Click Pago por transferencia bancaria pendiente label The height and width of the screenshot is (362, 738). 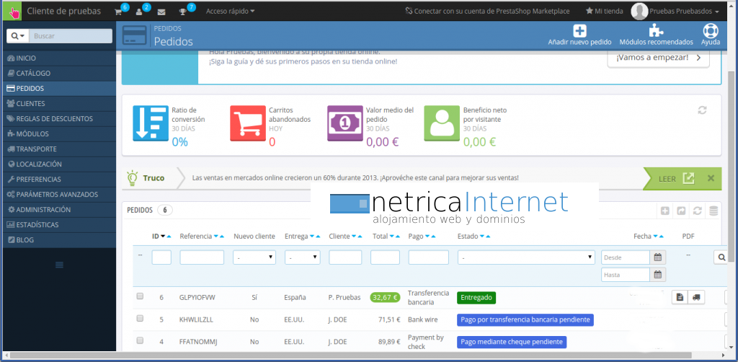pyautogui.click(x=525, y=319)
